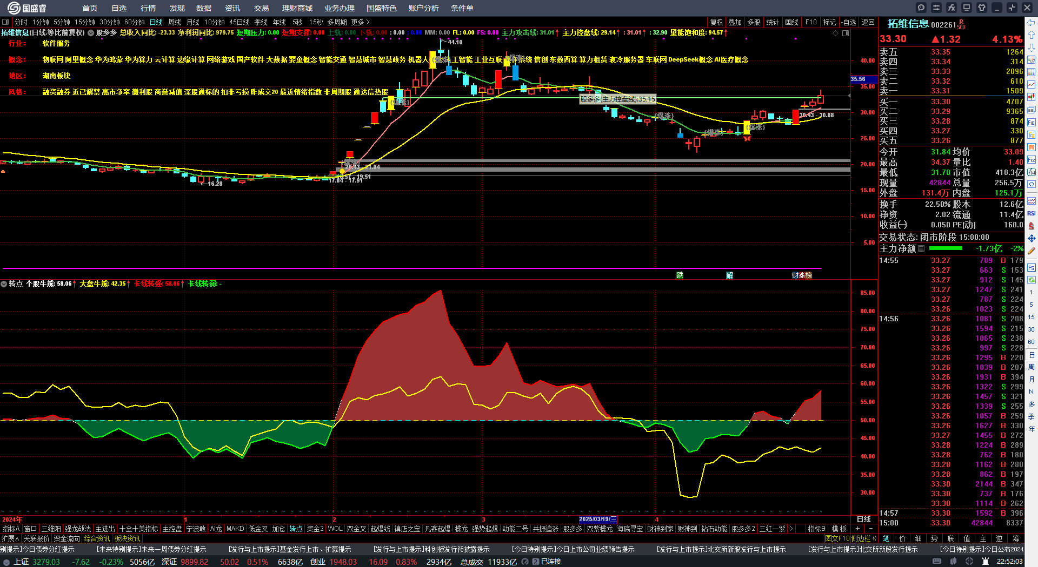Viewport: 1038px width, 567px height.
Task: Click the diamond icon at chart top right
Action: [x=835, y=33]
